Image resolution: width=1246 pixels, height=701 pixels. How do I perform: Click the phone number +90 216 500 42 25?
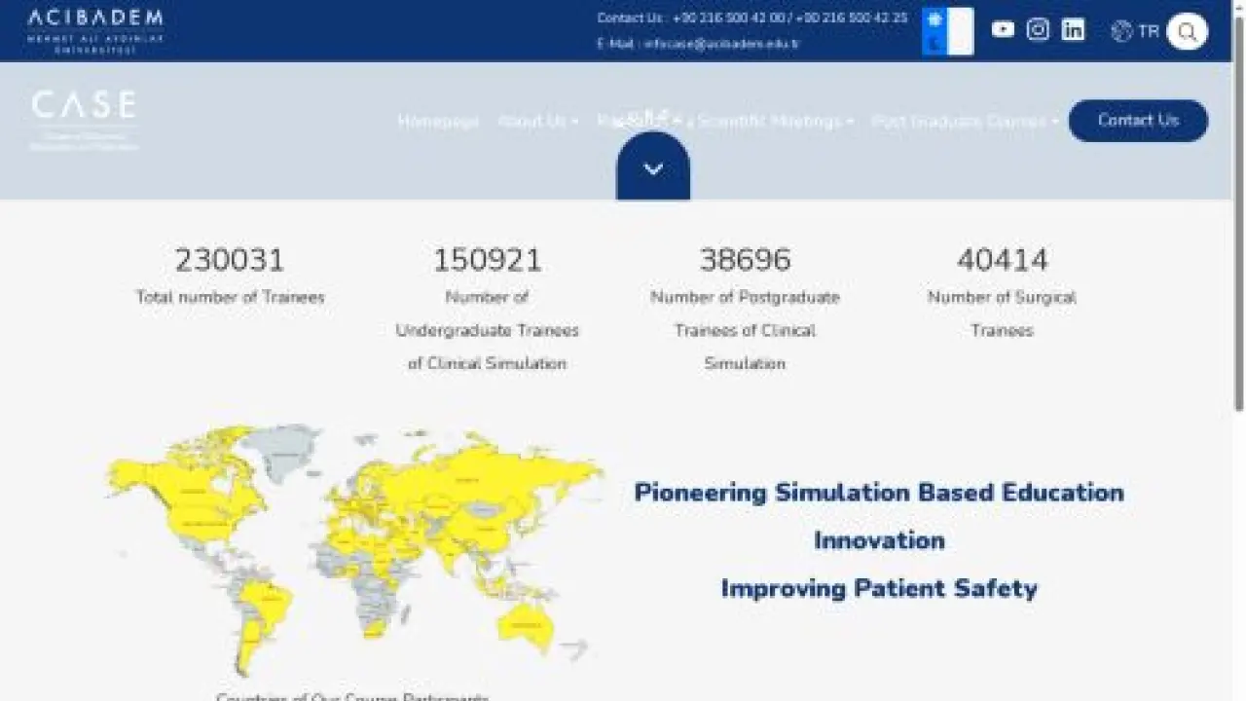point(852,18)
